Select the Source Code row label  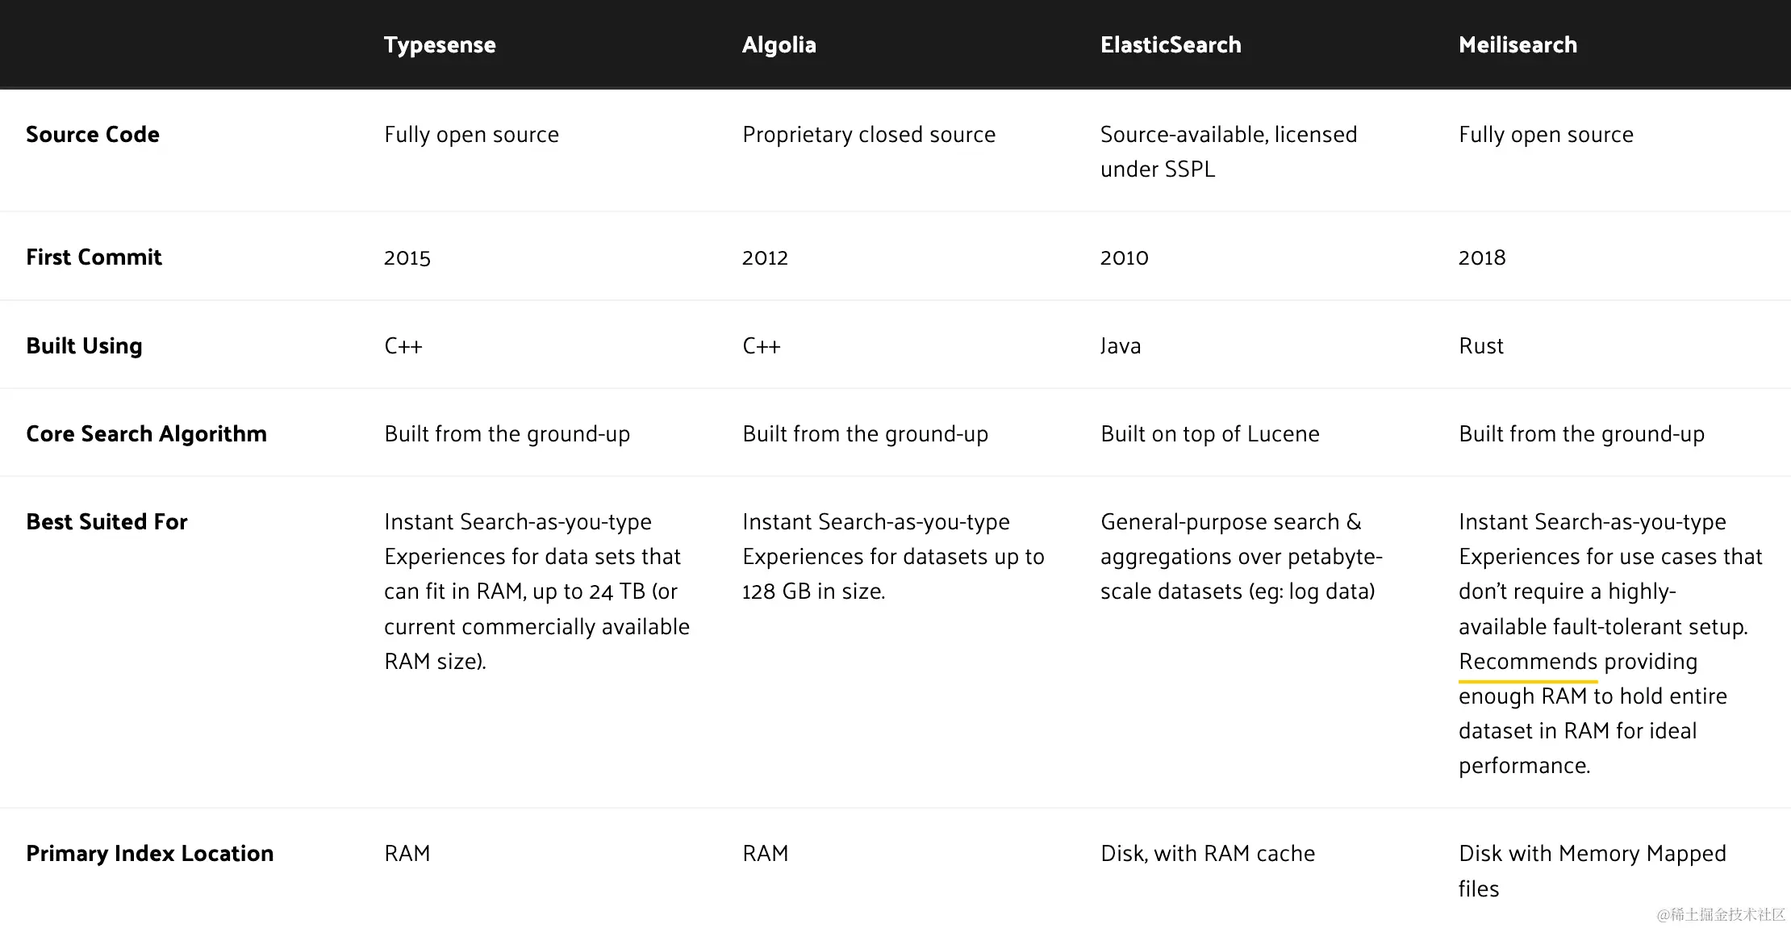point(93,135)
